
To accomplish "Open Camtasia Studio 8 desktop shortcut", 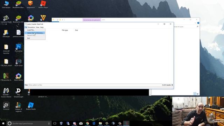I will (6, 20).
